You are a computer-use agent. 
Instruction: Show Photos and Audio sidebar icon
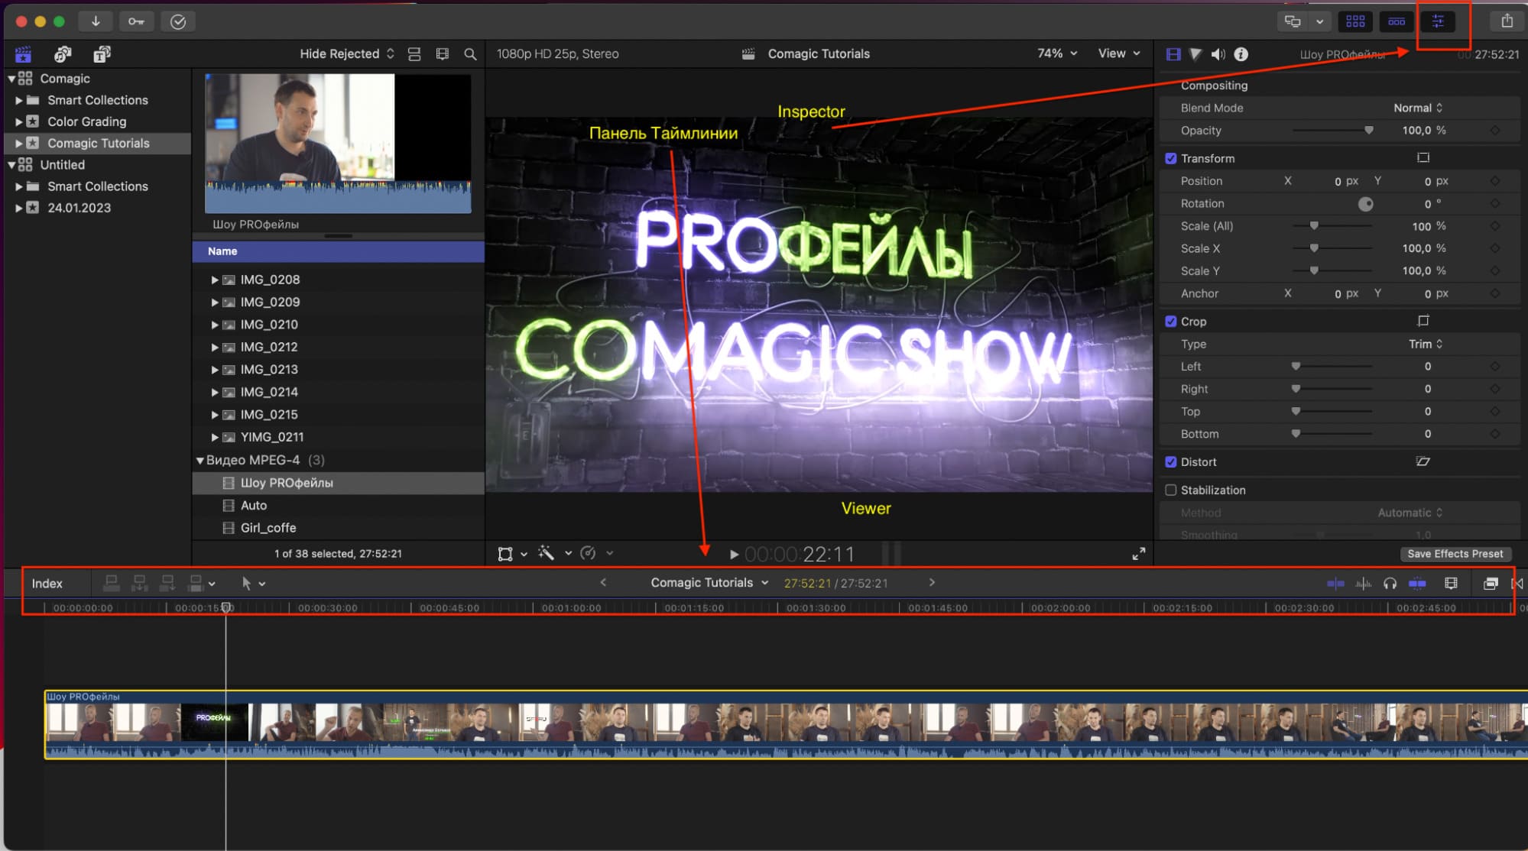63,54
